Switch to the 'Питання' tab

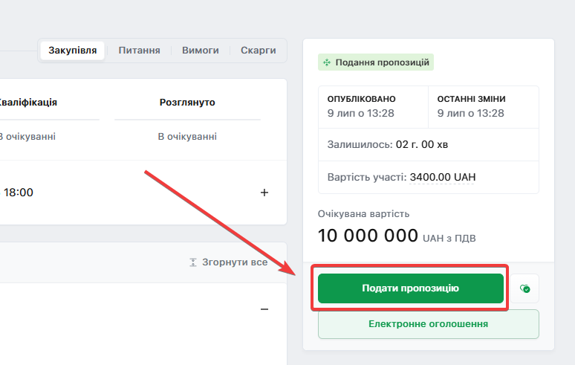[x=139, y=51]
